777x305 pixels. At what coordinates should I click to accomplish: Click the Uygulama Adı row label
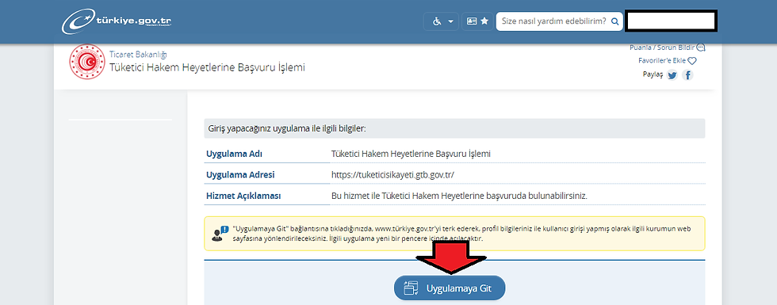235,154
